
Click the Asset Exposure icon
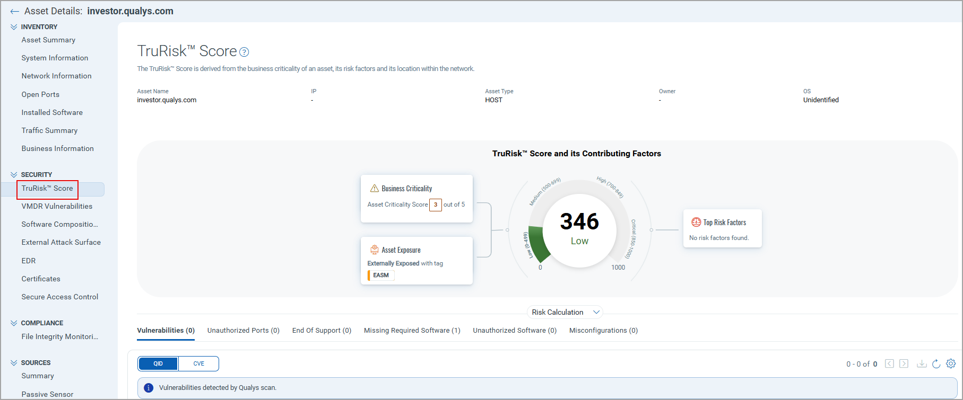pos(375,250)
